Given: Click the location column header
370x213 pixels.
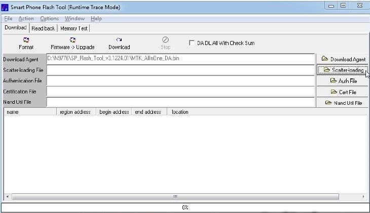Looking at the screenshot, I should click(267, 112).
